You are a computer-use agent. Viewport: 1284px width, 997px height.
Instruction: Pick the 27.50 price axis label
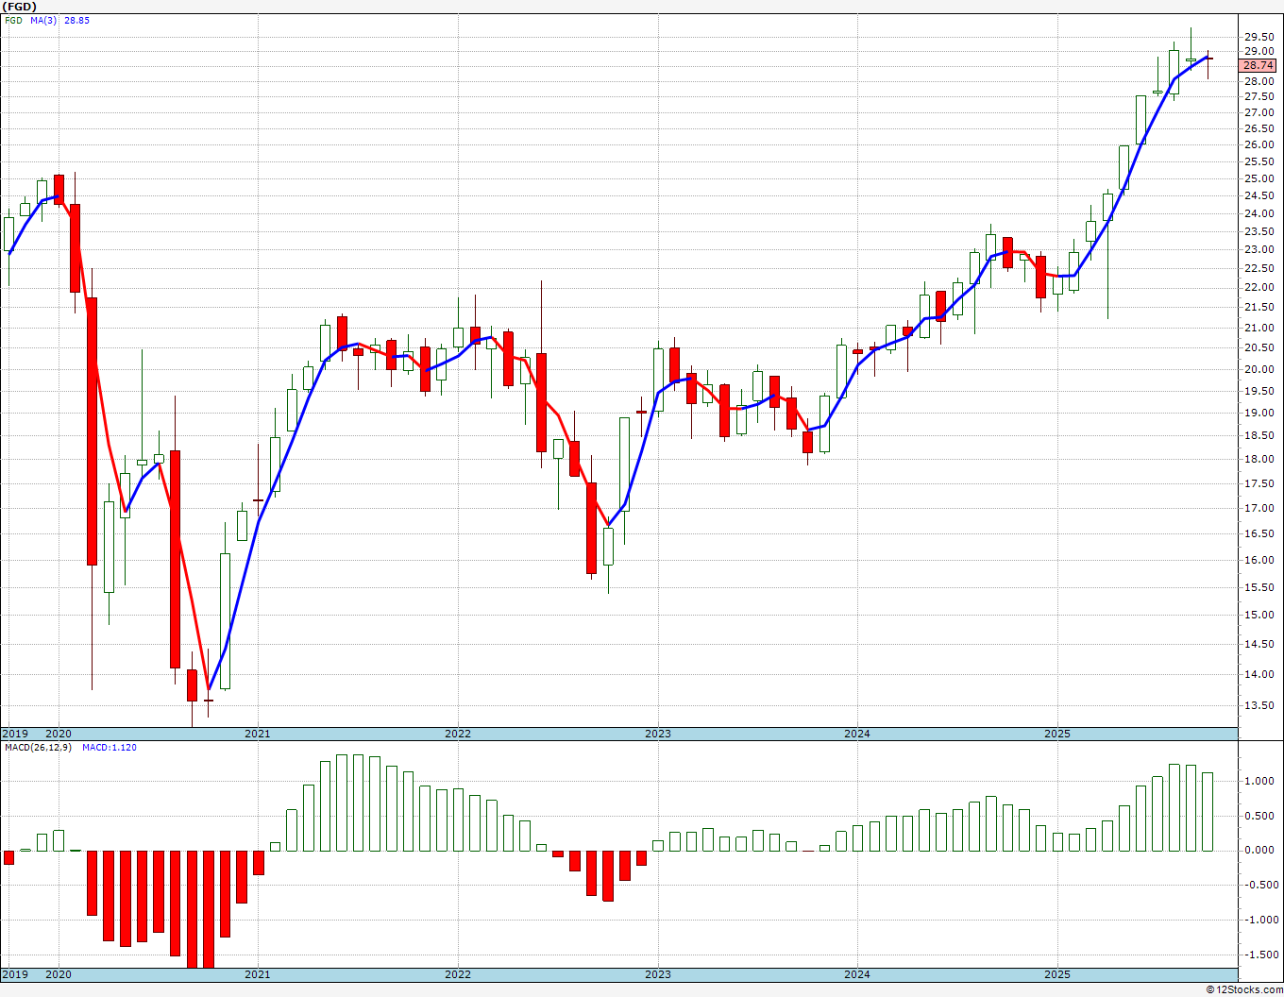point(1259,96)
